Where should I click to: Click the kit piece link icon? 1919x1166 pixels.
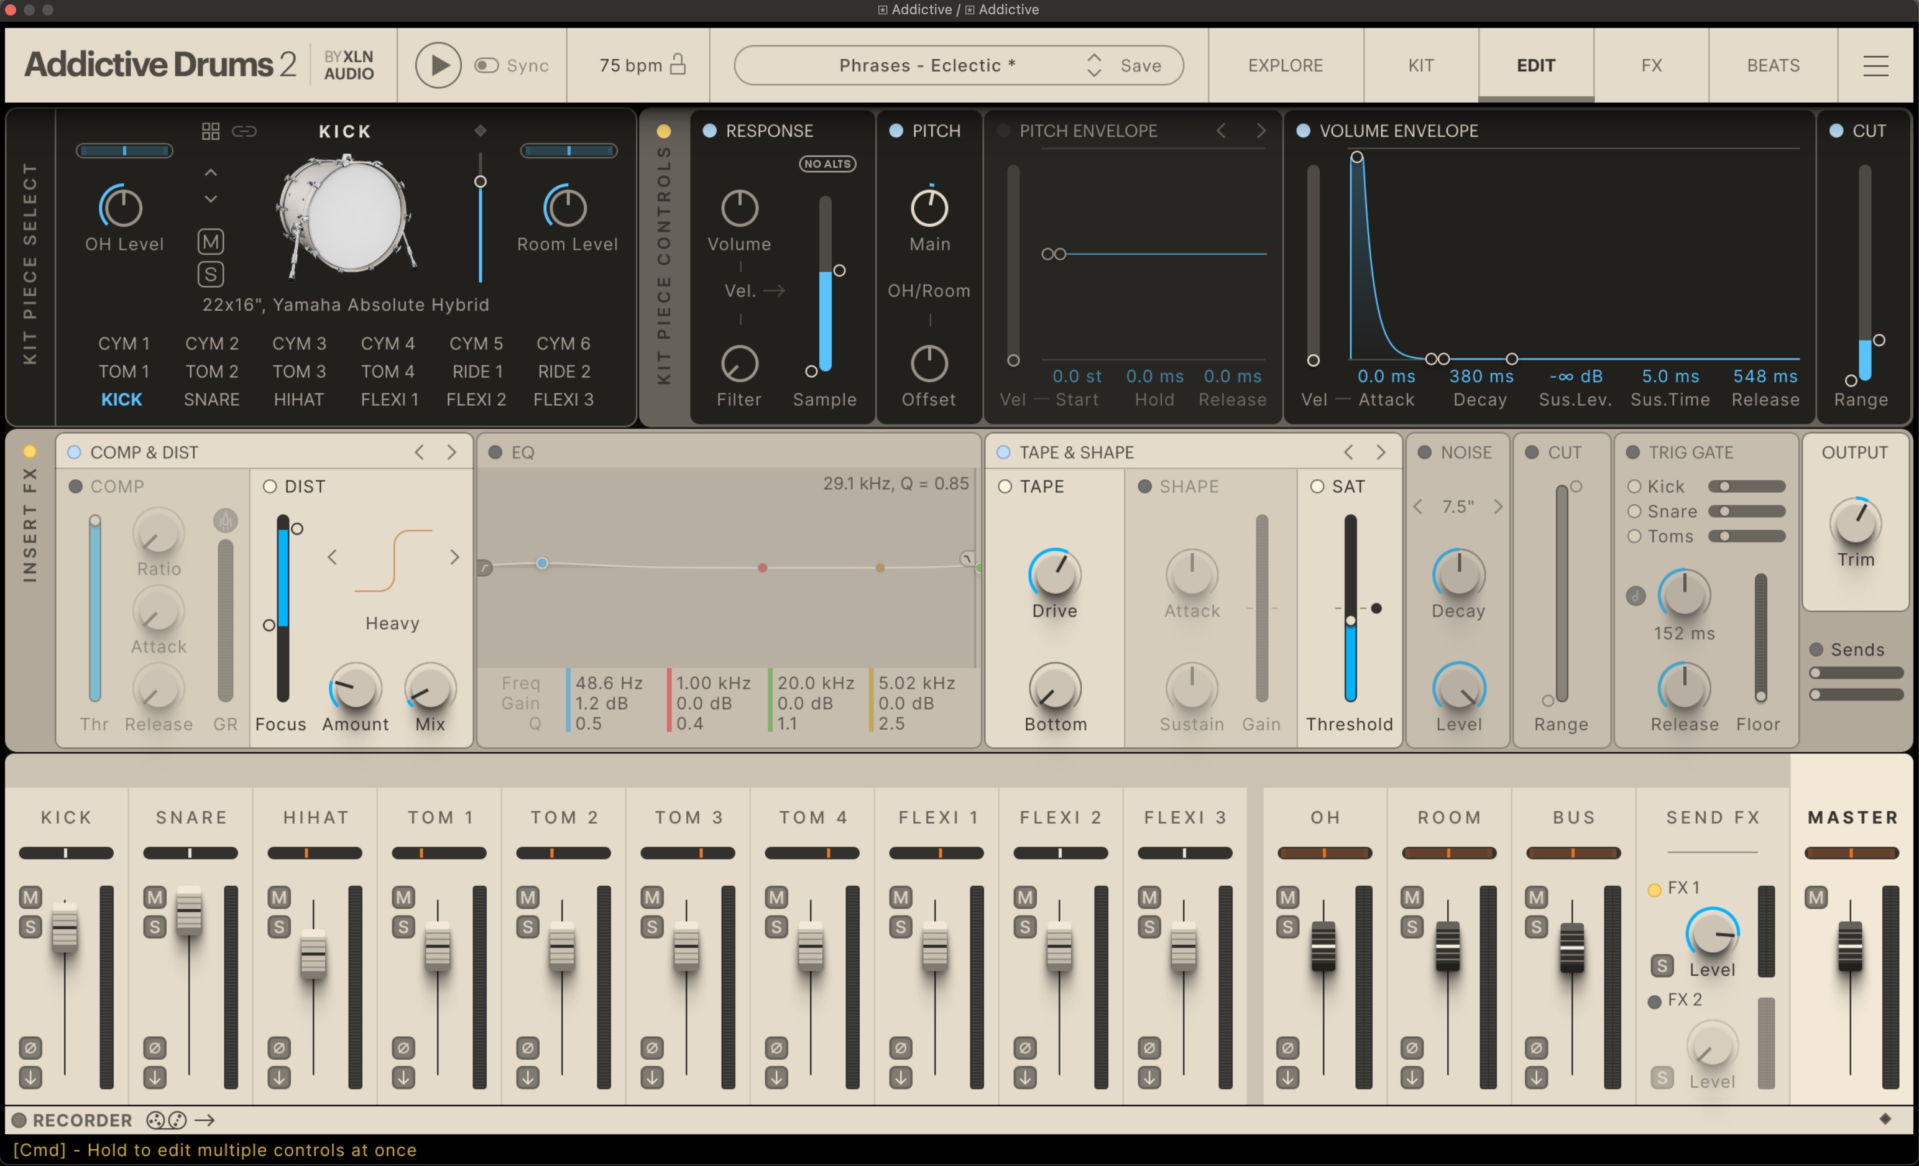pos(244,131)
